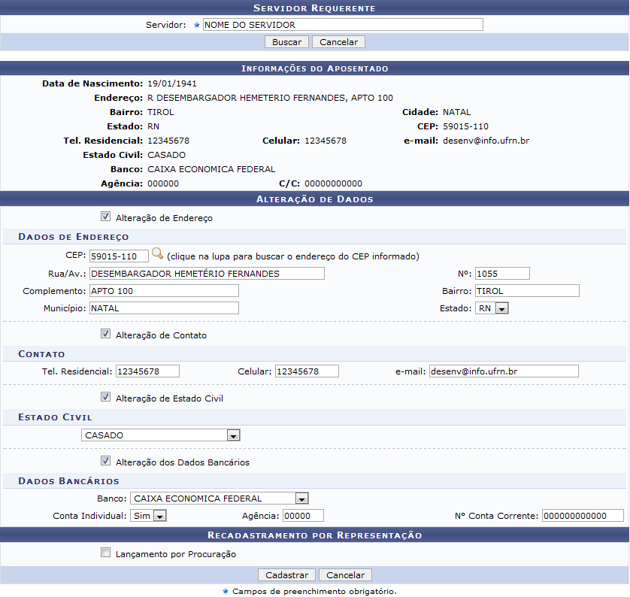Toggle Alteração de Contato checkbox
Screen dimensions: 630x597
pyautogui.click(x=105, y=335)
